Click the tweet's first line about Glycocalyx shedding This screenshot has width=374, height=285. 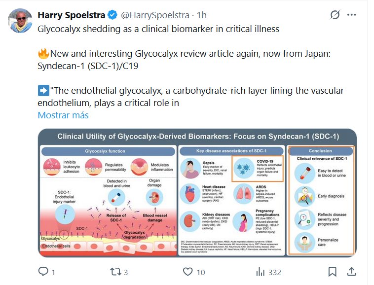[x=158, y=29]
